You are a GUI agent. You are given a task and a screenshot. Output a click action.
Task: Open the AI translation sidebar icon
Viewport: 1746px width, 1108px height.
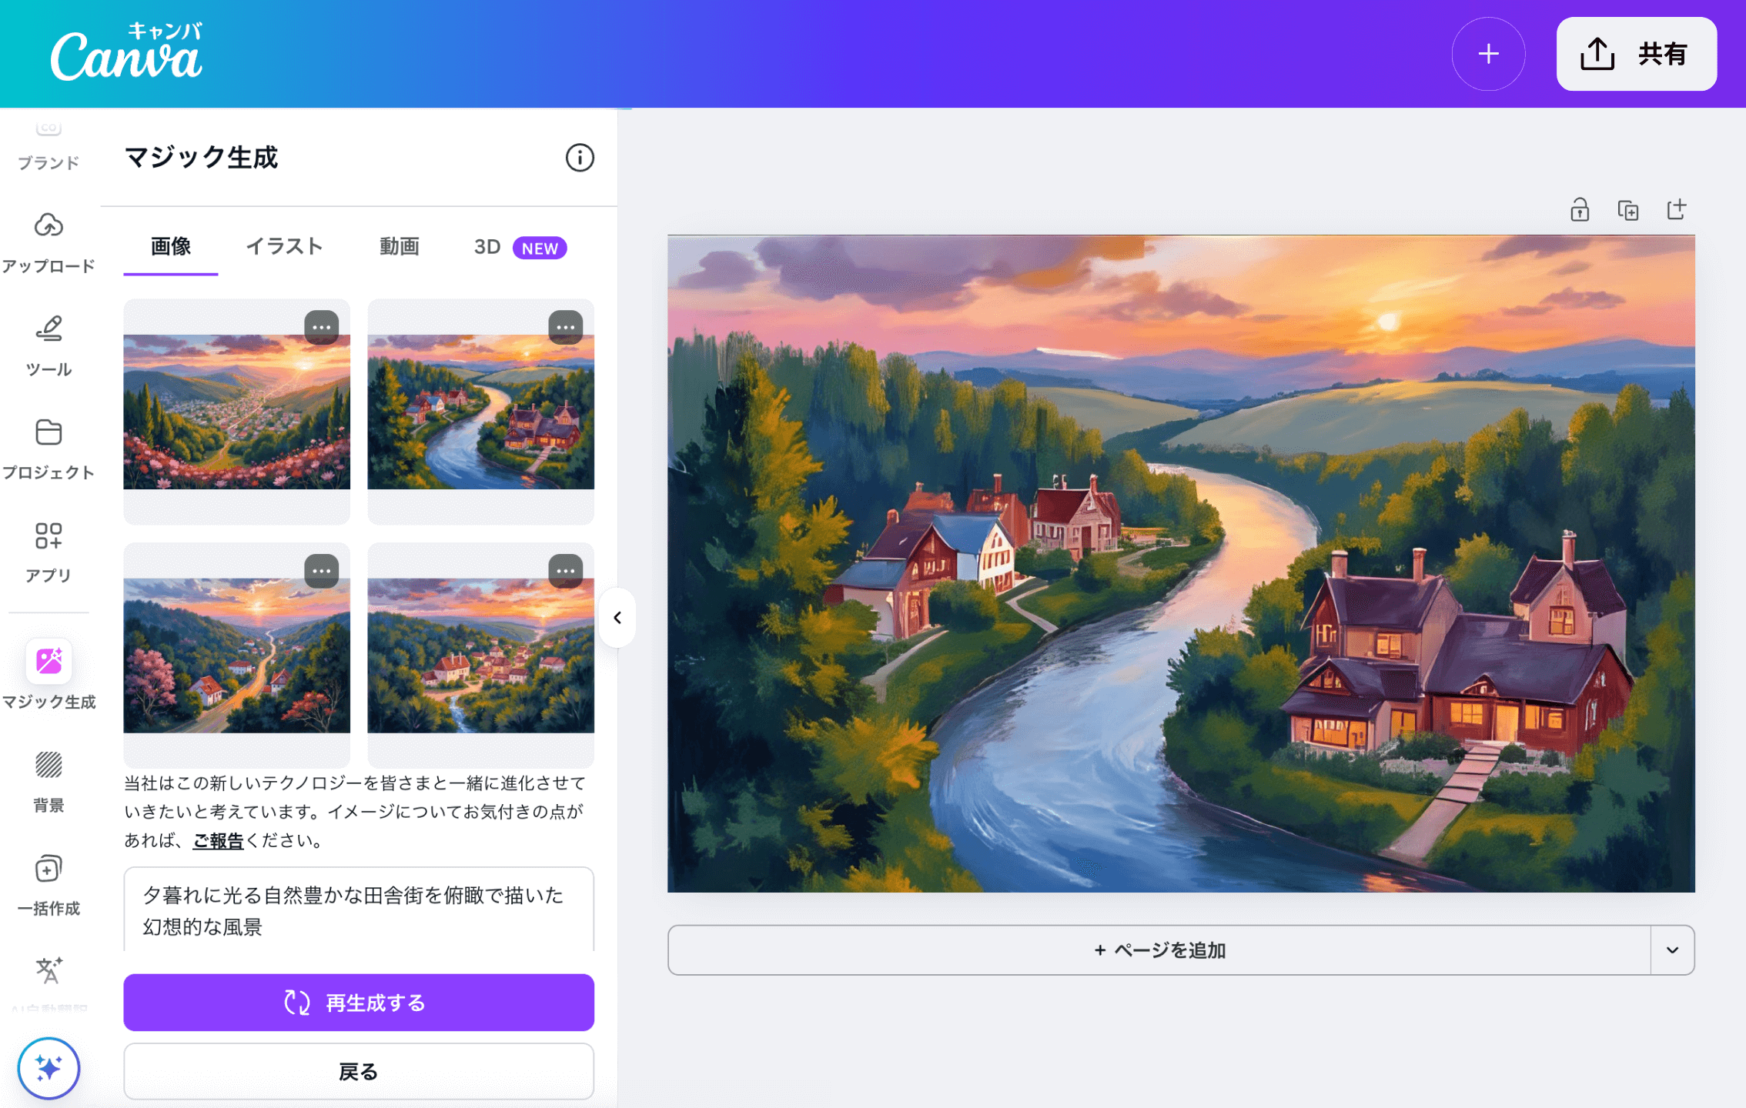tap(48, 971)
